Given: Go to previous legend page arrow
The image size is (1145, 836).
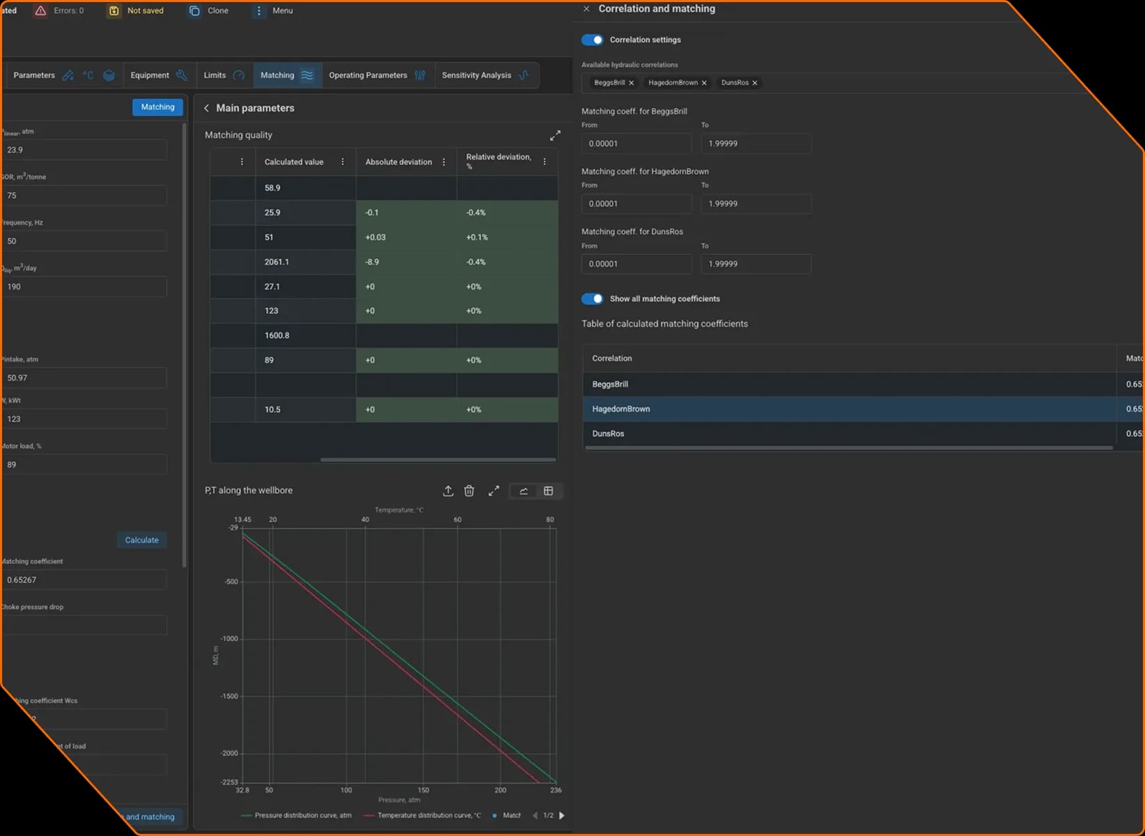Looking at the screenshot, I should pos(535,815).
